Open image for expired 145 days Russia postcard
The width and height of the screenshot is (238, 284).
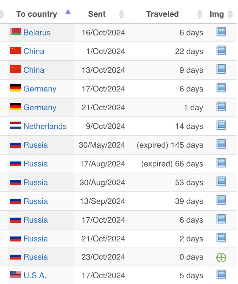221,144
